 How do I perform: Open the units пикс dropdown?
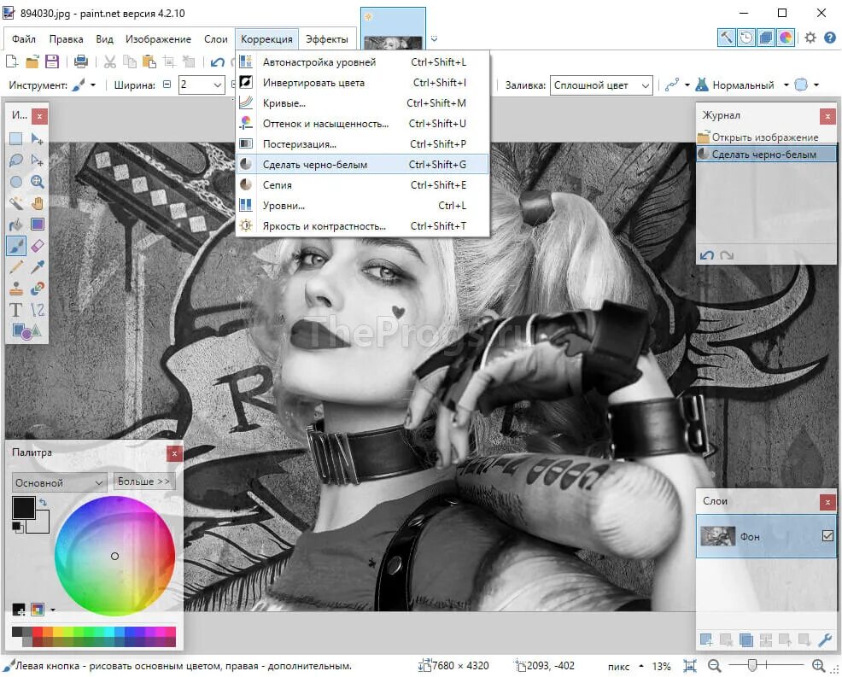[625, 666]
